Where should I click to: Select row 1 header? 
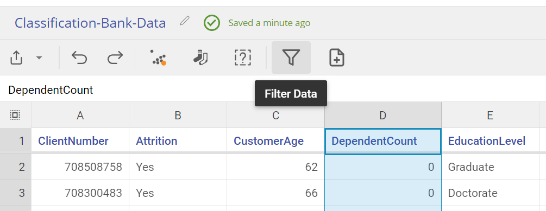coord(15,141)
